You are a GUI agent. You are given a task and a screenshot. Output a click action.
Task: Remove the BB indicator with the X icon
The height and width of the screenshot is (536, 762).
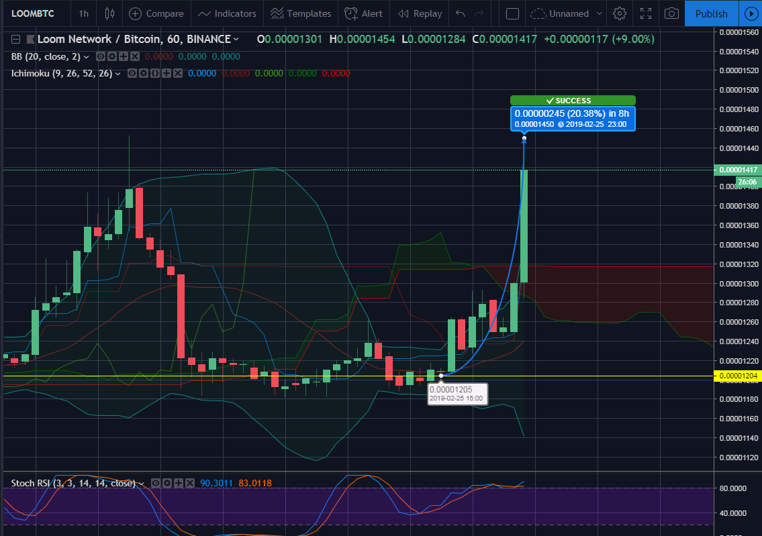click(x=135, y=57)
